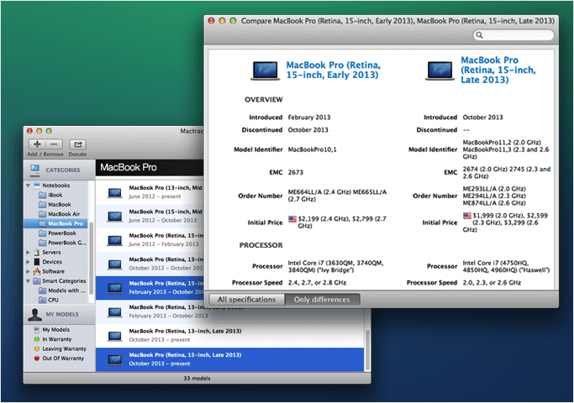Click the US flag beside $2,199 price
Viewport: 574px width, 403px height.
click(292, 219)
